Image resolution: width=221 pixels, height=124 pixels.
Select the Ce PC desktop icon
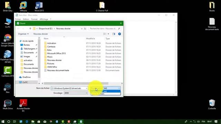pyautogui.click(x=8, y=23)
